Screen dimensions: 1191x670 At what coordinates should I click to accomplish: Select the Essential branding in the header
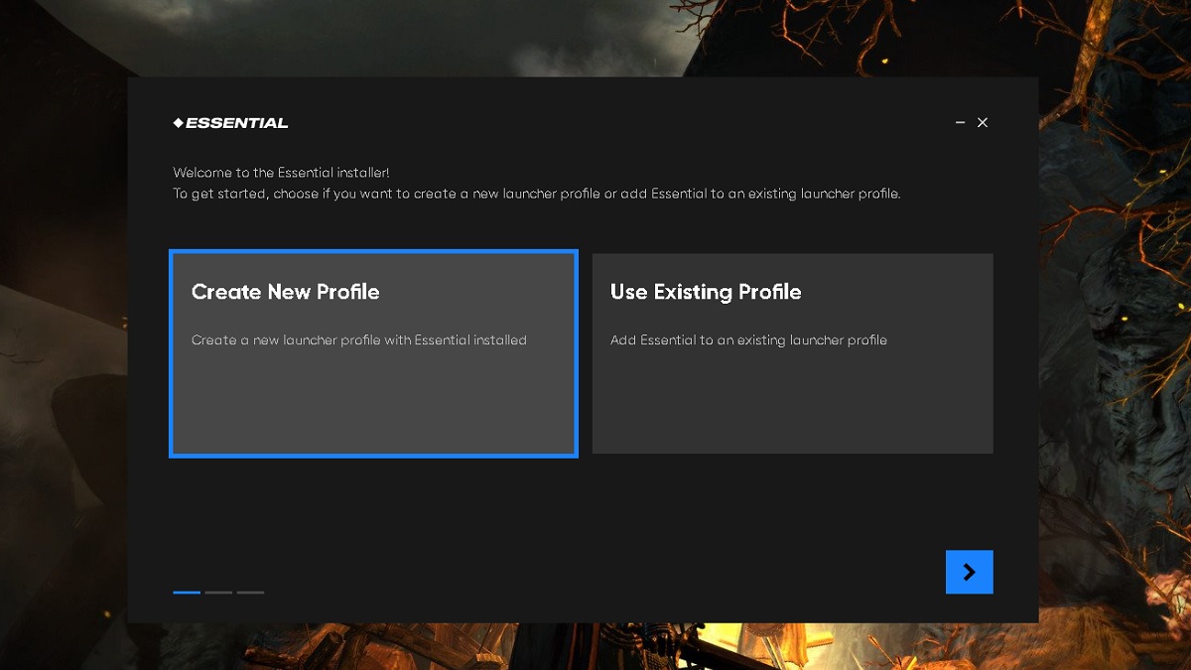pyautogui.click(x=229, y=122)
